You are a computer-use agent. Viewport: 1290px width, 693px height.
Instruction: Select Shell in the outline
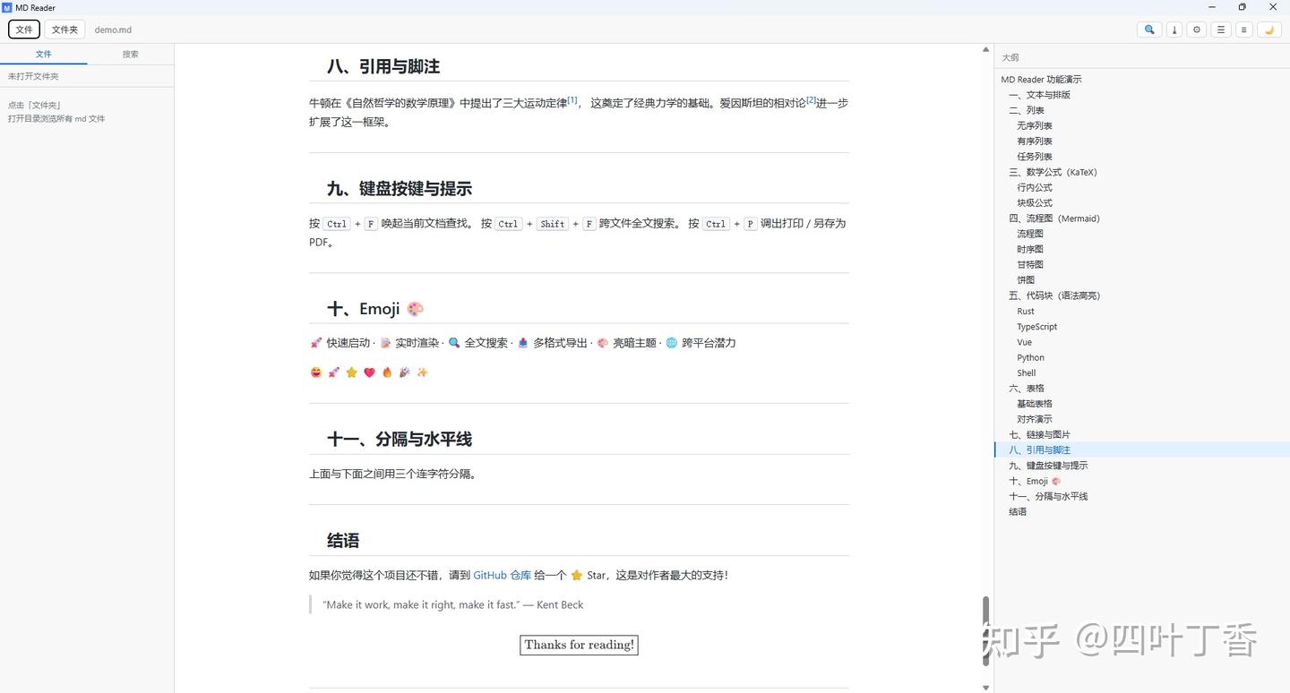point(1027,373)
